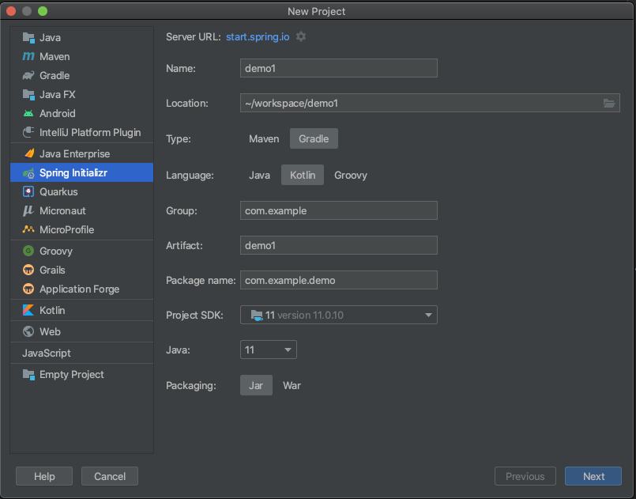Click the Groovy green circle icon
This screenshot has width=636, height=499.
(x=28, y=251)
